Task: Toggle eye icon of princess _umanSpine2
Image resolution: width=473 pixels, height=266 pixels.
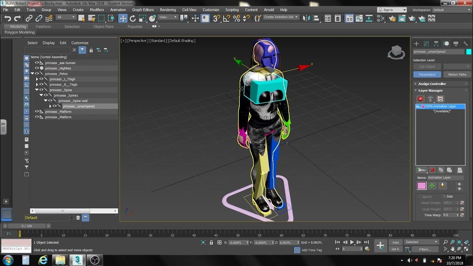Action: click(54, 106)
